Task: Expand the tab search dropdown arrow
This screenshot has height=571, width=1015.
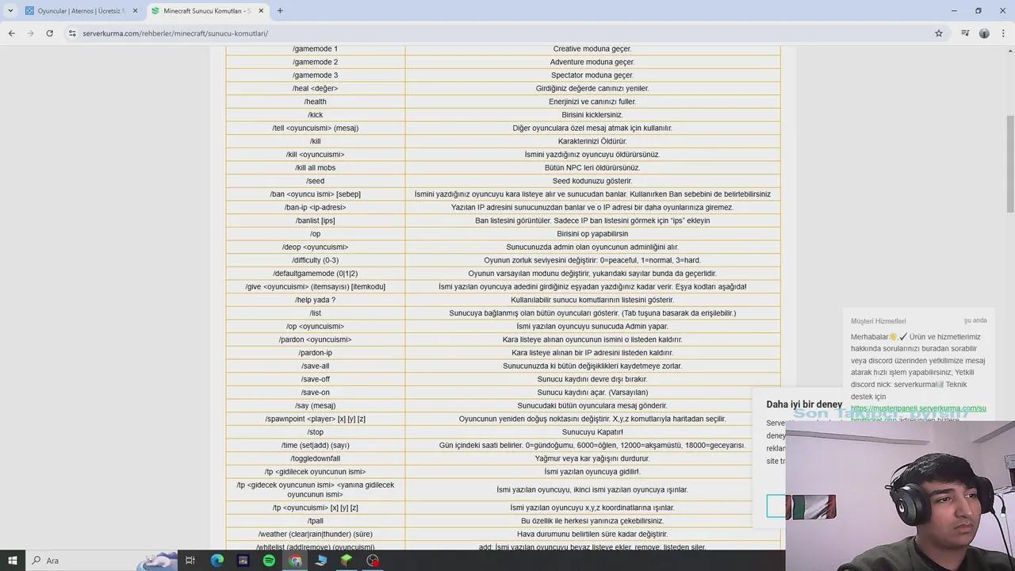Action: 10,11
